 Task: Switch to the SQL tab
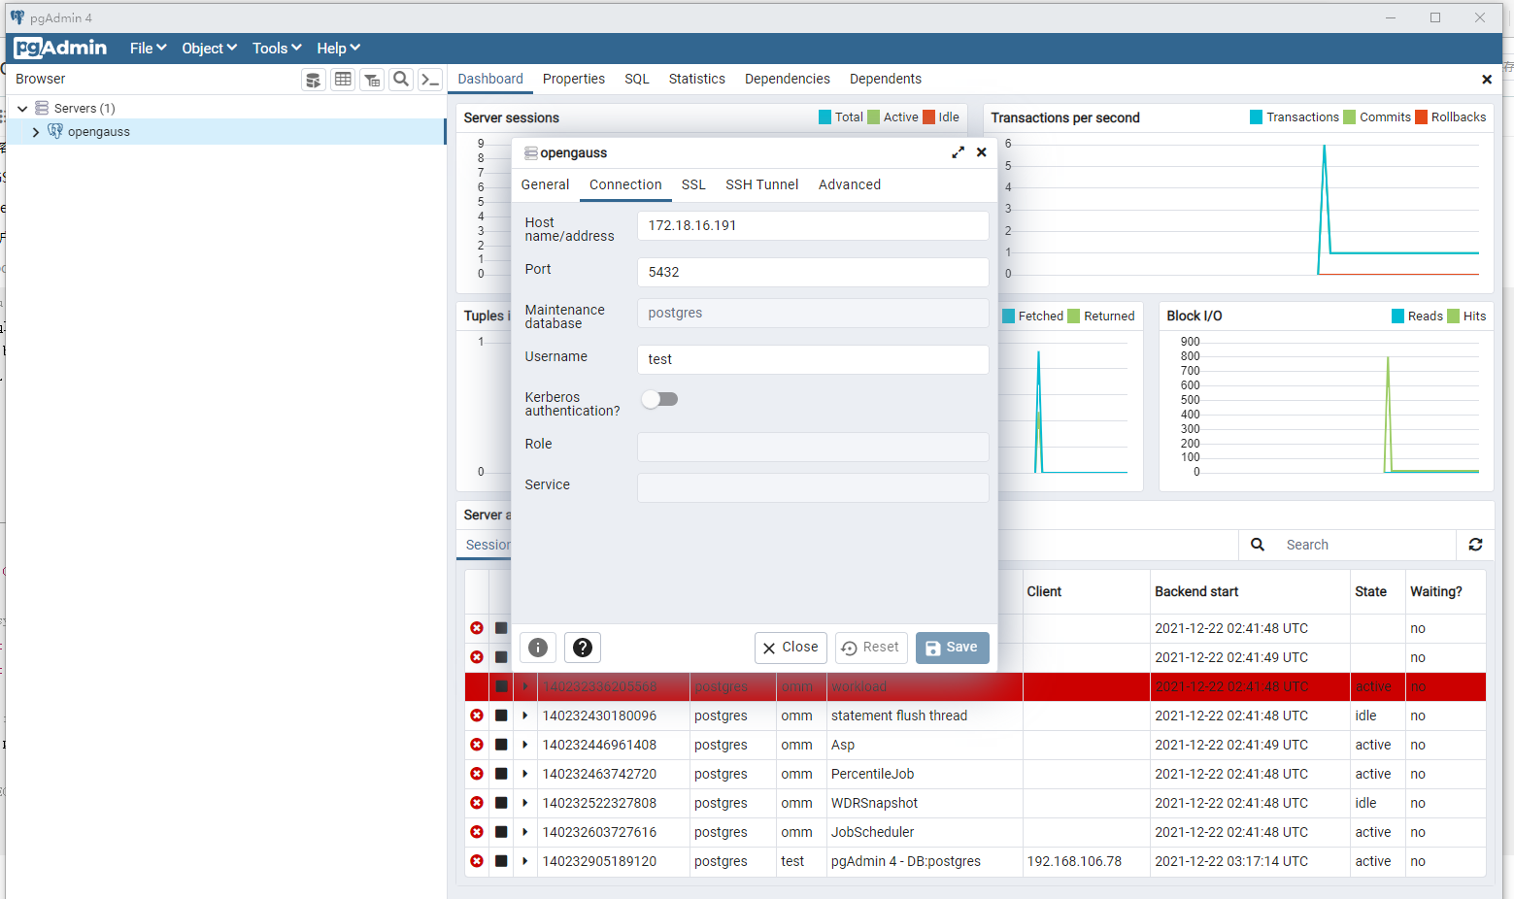637,79
